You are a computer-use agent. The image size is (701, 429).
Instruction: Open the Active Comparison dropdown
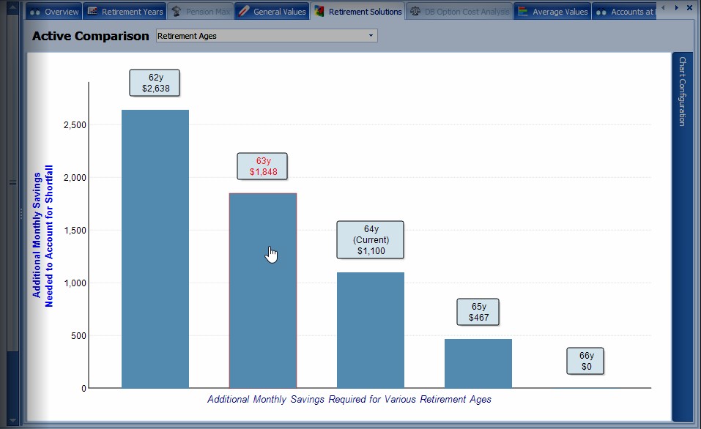tap(371, 36)
